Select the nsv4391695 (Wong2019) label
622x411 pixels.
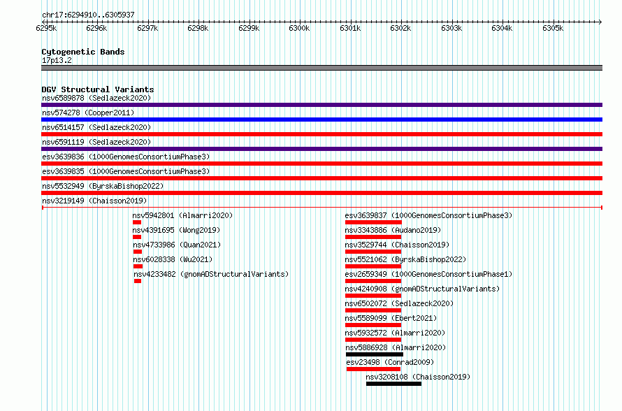pos(176,230)
